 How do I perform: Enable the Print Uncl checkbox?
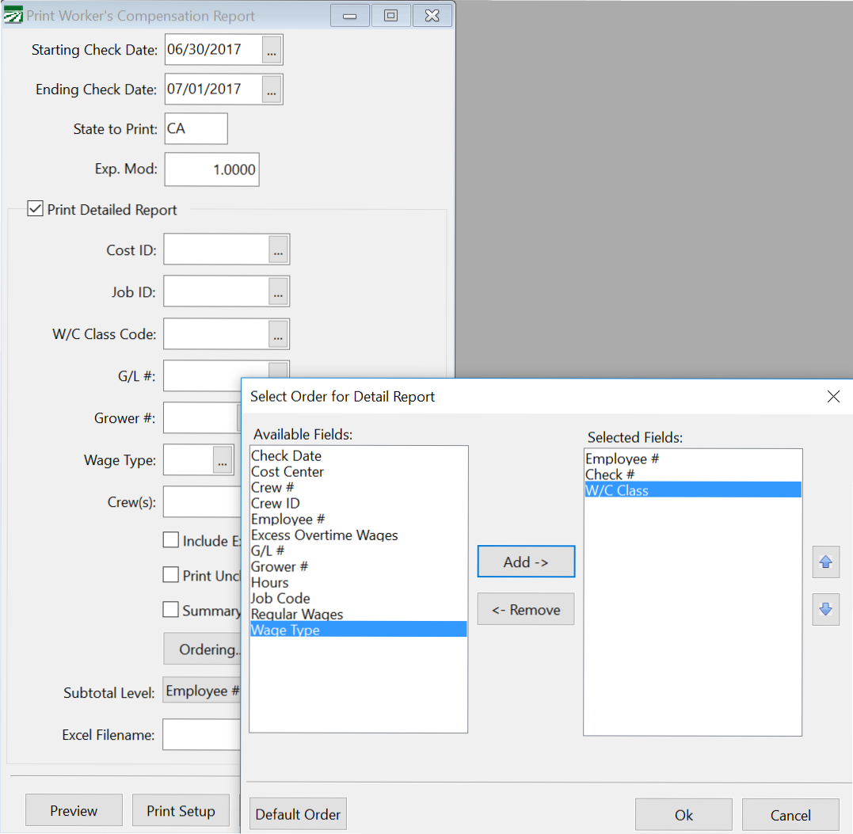click(x=170, y=575)
